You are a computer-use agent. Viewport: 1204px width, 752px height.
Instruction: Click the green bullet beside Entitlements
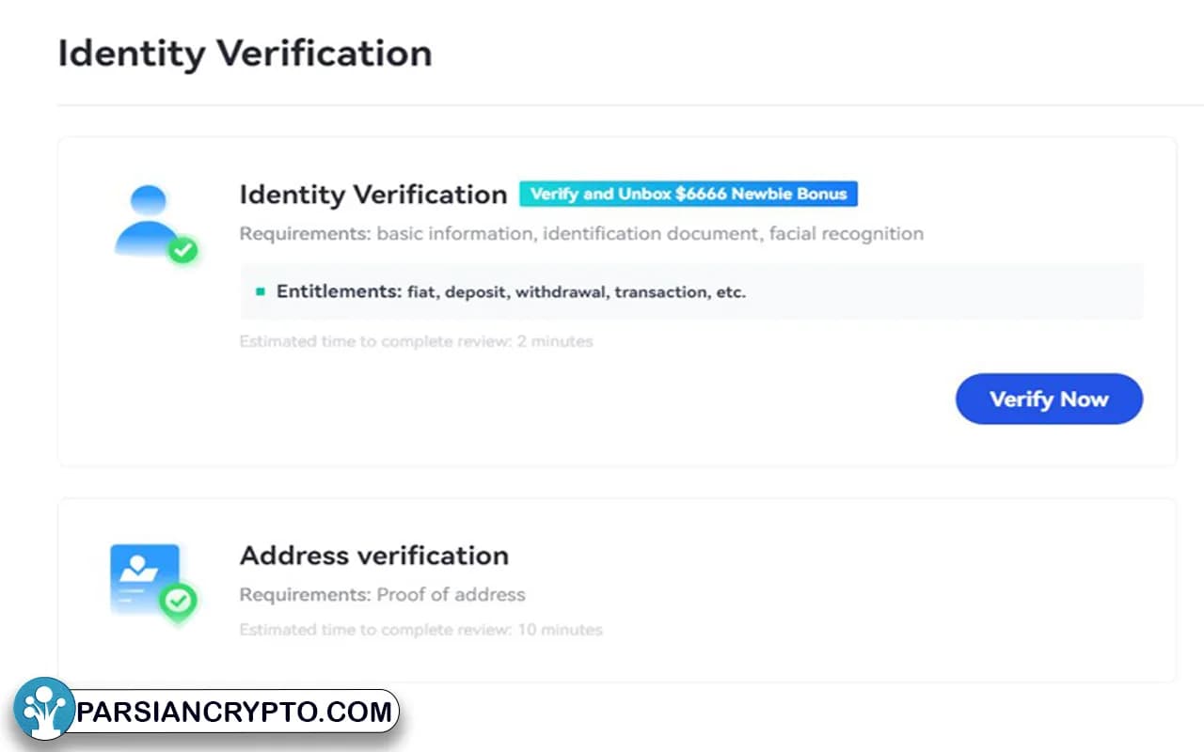pos(261,292)
